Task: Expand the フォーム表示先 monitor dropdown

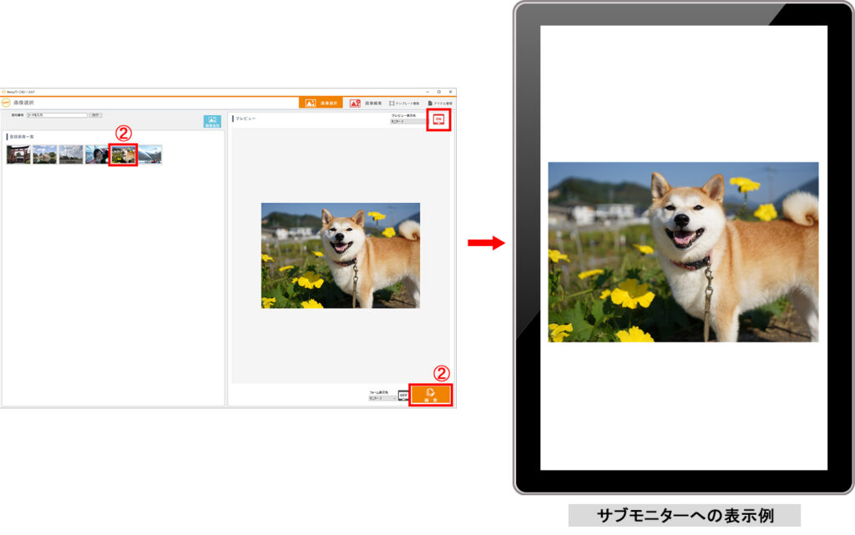Action: (382, 398)
